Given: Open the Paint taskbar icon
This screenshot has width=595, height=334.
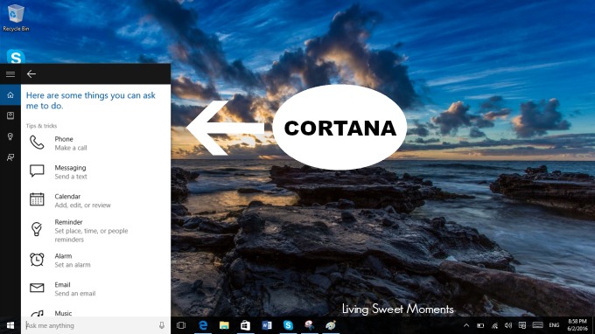Looking at the screenshot, I should click(331, 325).
